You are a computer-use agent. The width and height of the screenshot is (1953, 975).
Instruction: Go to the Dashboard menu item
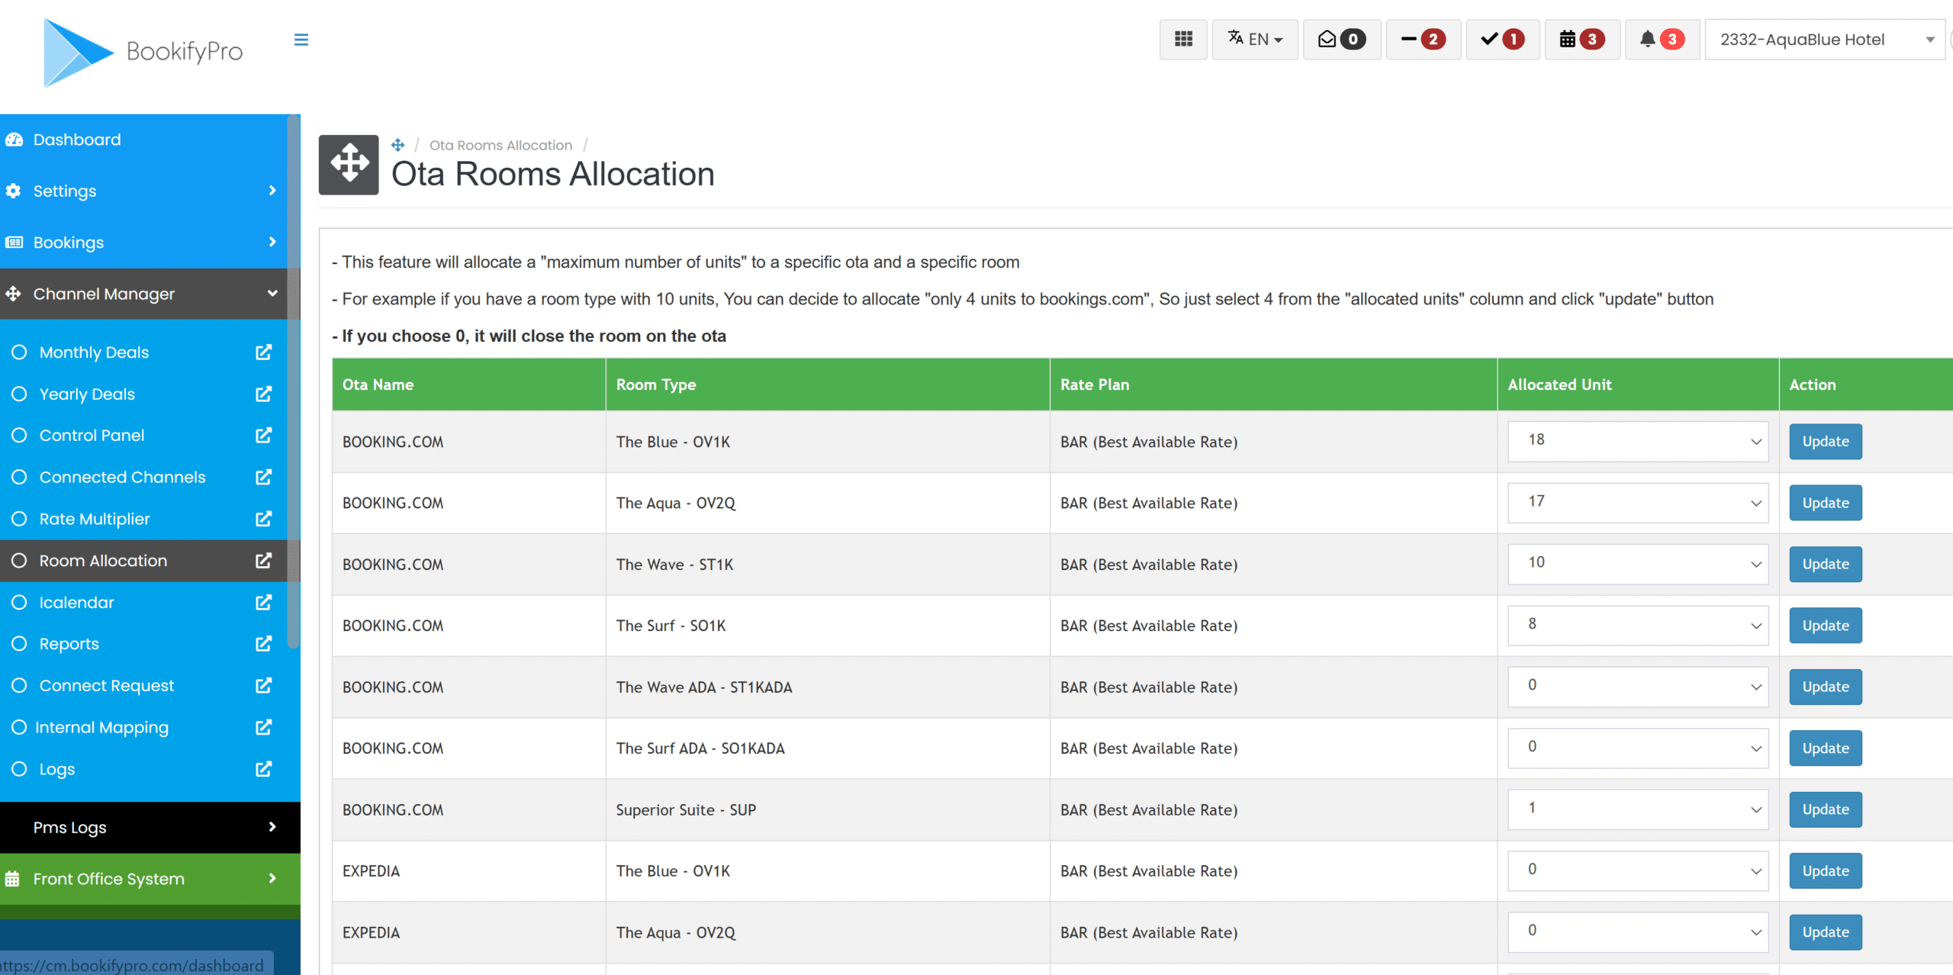(77, 139)
